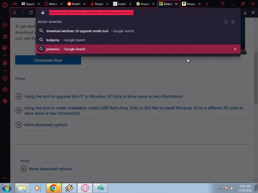This screenshot has width=258, height=193.
Task: Remove the 'powariso' suggestion with X
Action: tap(235, 49)
